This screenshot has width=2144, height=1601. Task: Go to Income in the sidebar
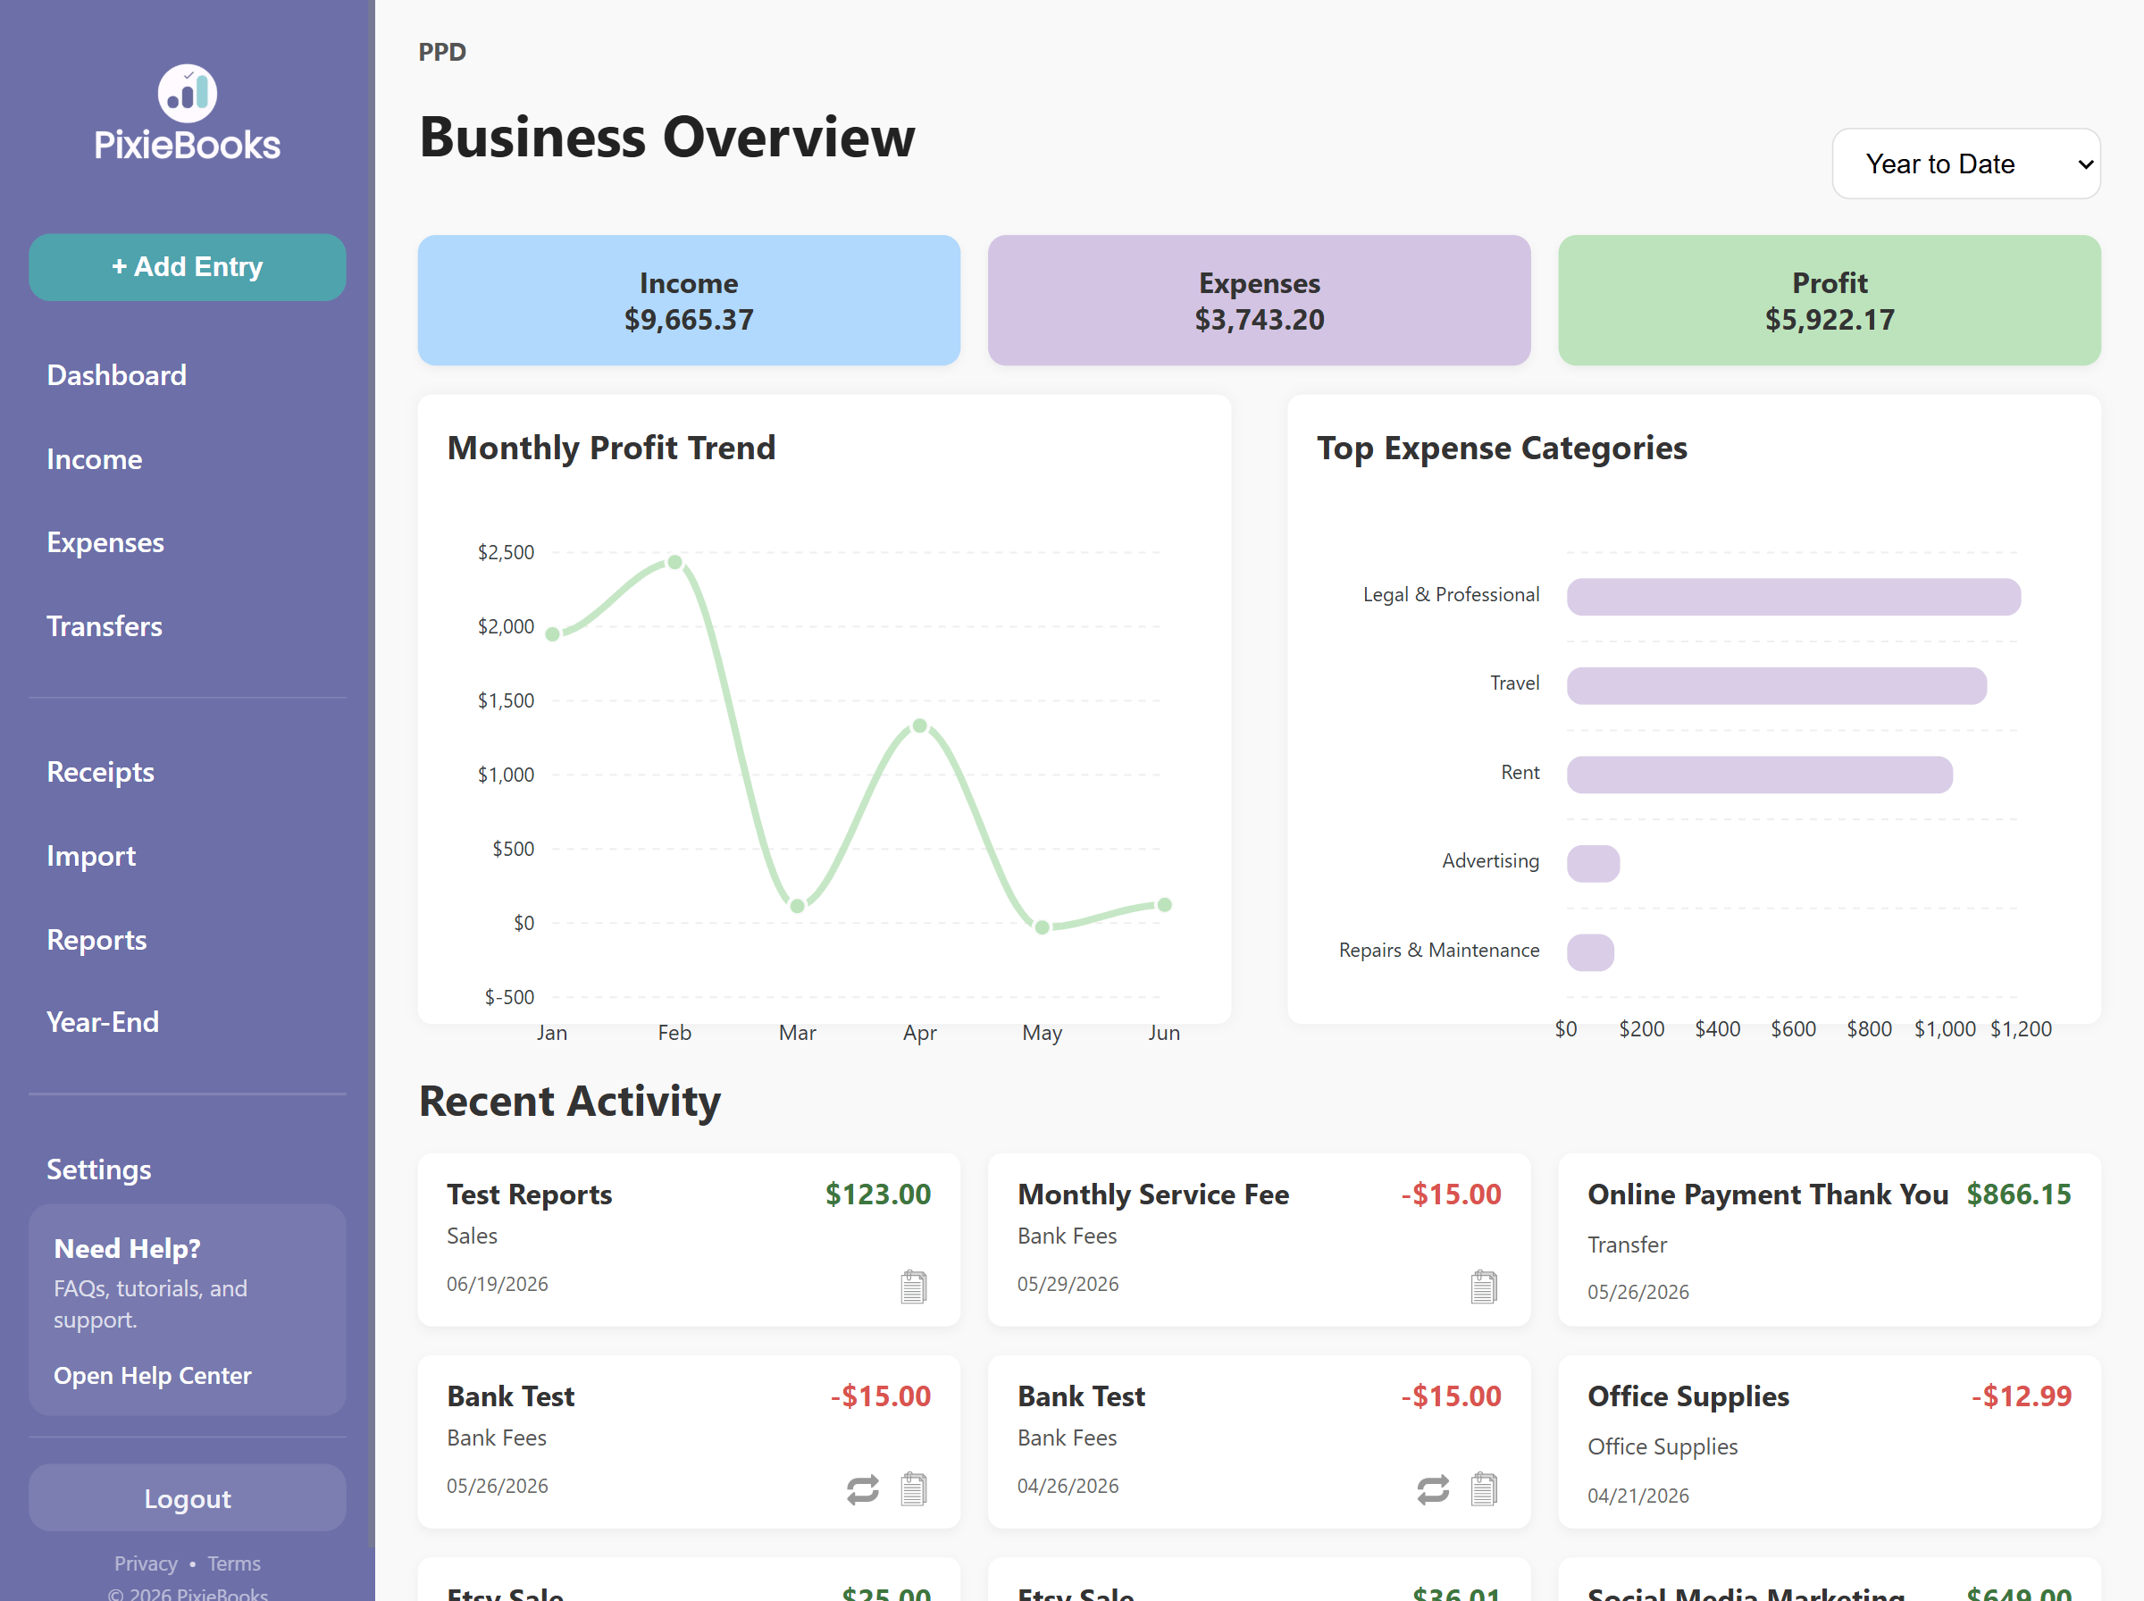(94, 459)
